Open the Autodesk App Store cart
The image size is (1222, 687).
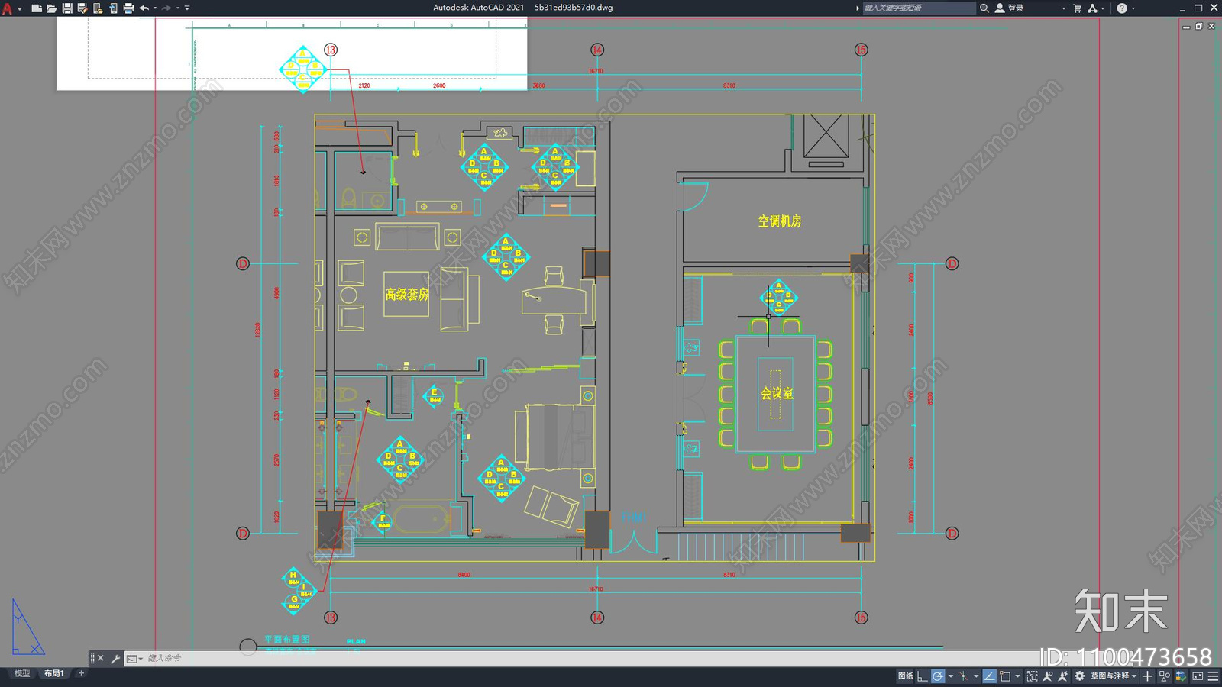[x=1077, y=8]
